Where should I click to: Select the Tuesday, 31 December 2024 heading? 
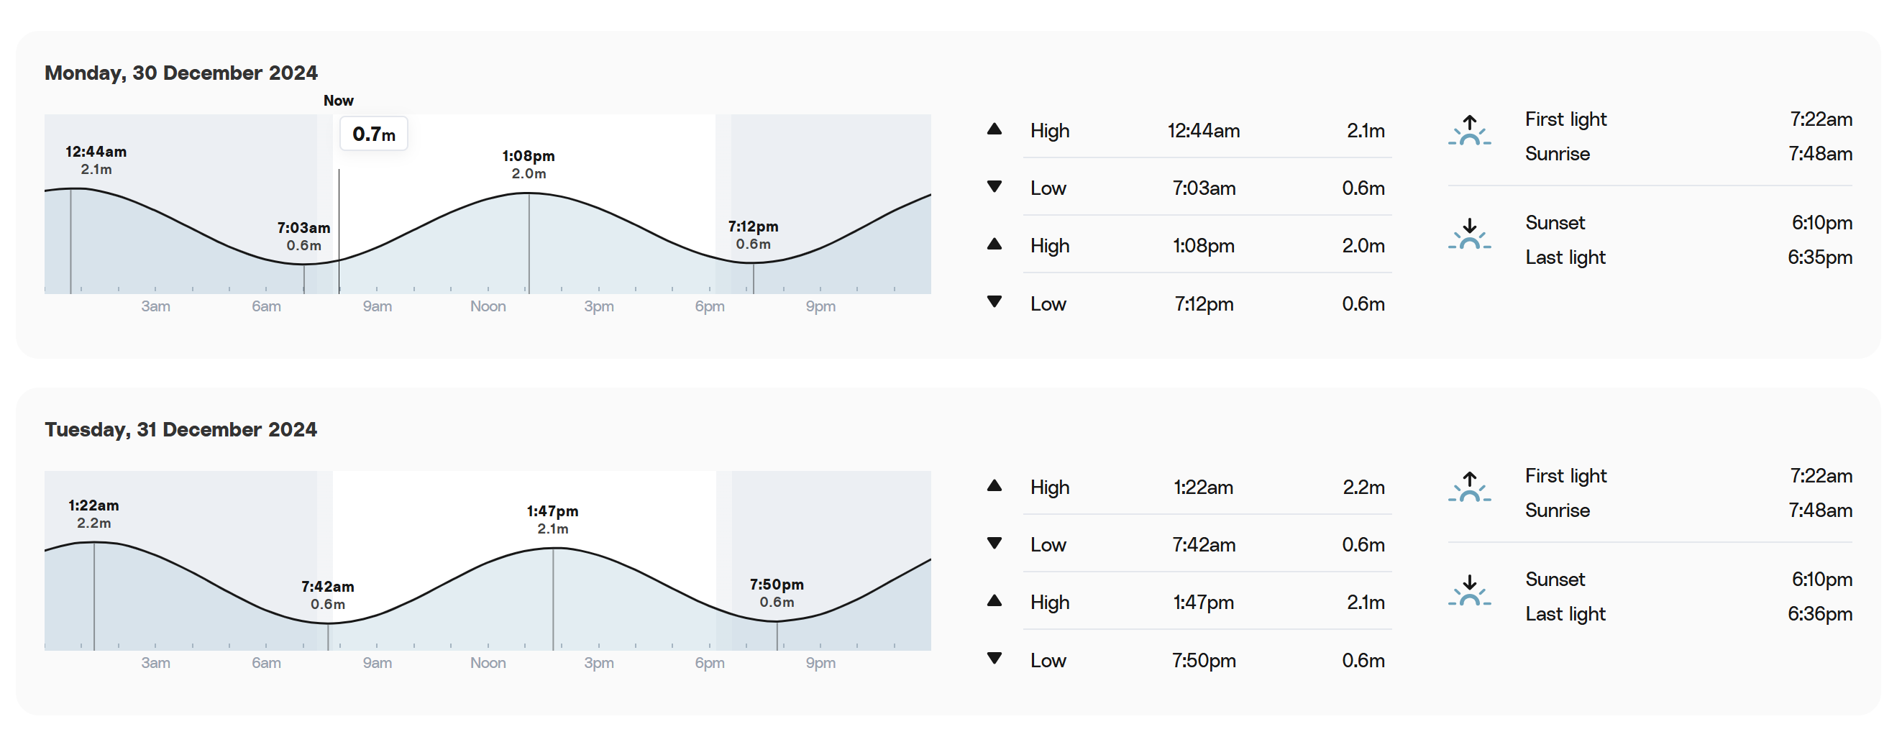click(181, 429)
